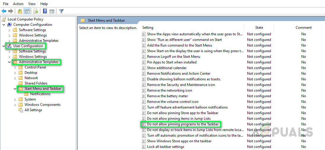Collapse the Computer Configuration node
Screen dimensions: 325x150
(4, 25)
